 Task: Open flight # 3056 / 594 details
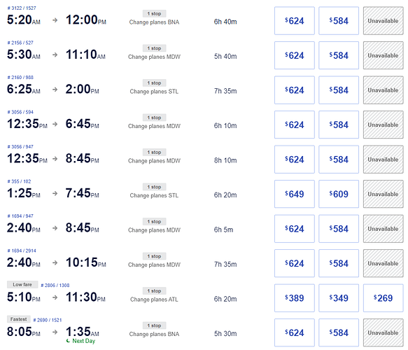tap(20, 112)
